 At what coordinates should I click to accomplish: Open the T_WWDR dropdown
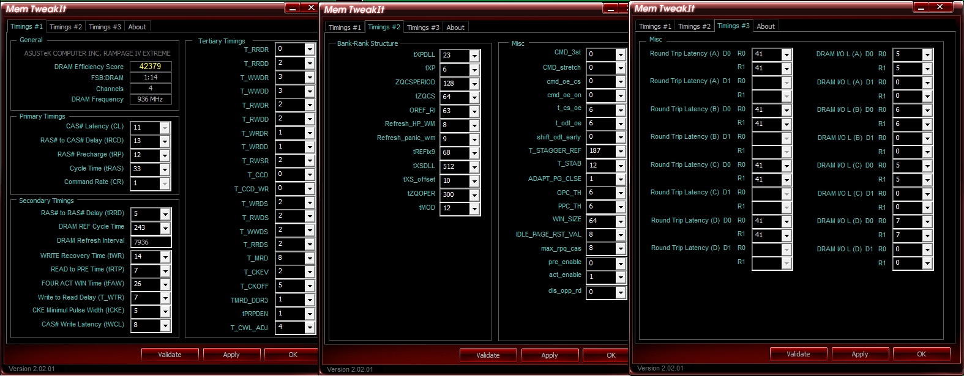[310, 78]
